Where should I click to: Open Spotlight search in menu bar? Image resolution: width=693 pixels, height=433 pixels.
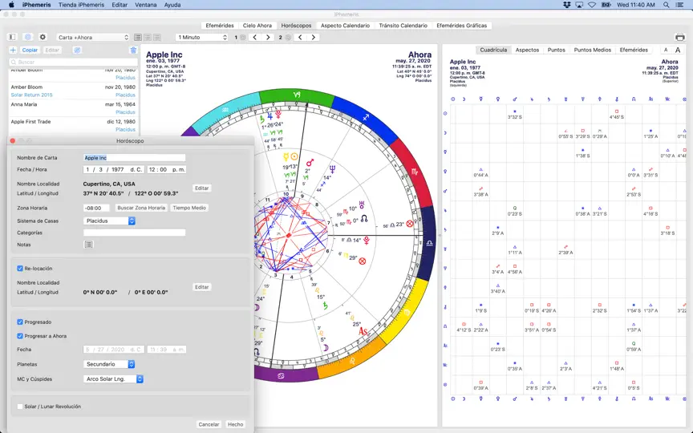(666, 5)
